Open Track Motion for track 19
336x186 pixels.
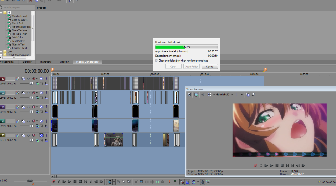click(x=23, y=79)
